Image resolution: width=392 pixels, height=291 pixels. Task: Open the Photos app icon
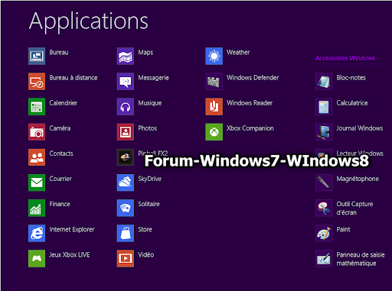[x=126, y=132]
